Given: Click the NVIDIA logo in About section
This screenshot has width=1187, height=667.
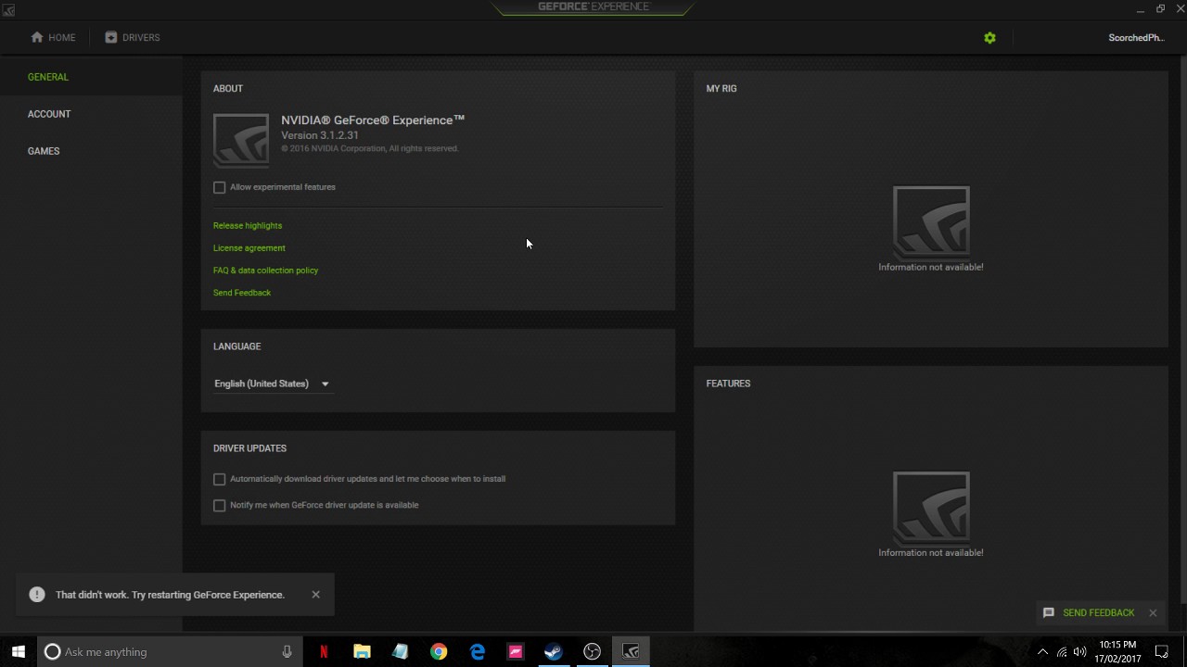Looking at the screenshot, I should coord(241,140).
